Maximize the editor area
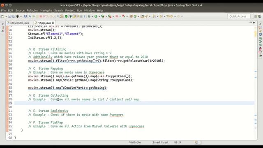The height and width of the screenshot is (148, 263). coord(254,22)
